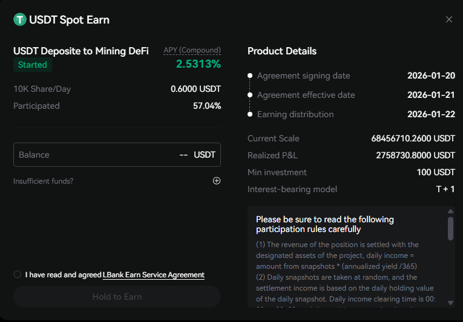Click the plus icon beside Insufficient funds
Image resolution: width=463 pixels, height=322 pixels.
(x=217, y=181)
